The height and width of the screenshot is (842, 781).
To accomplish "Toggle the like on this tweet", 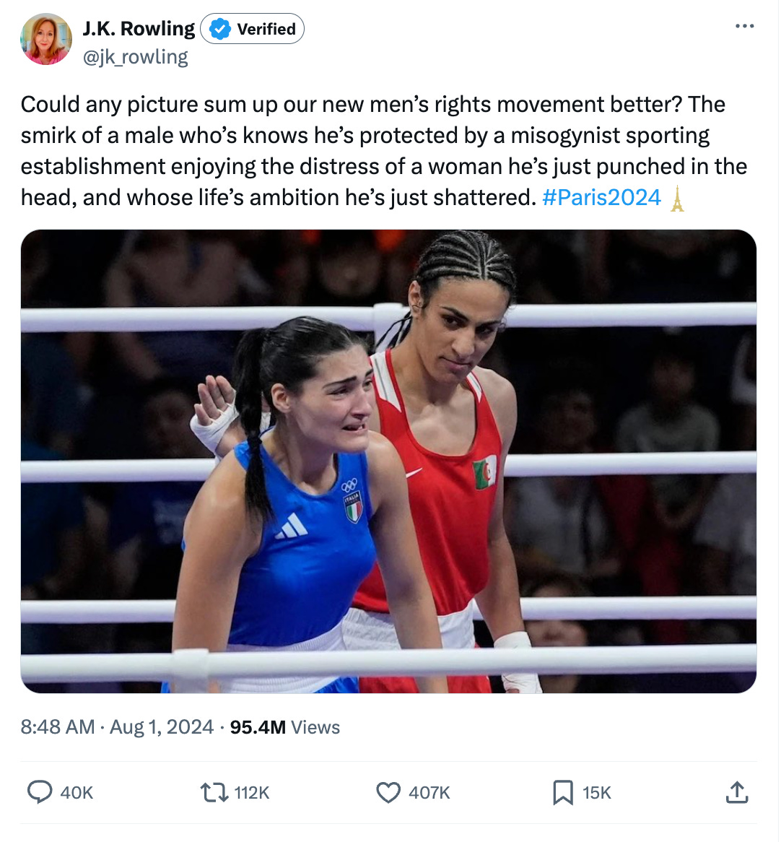I will point(388,792).
